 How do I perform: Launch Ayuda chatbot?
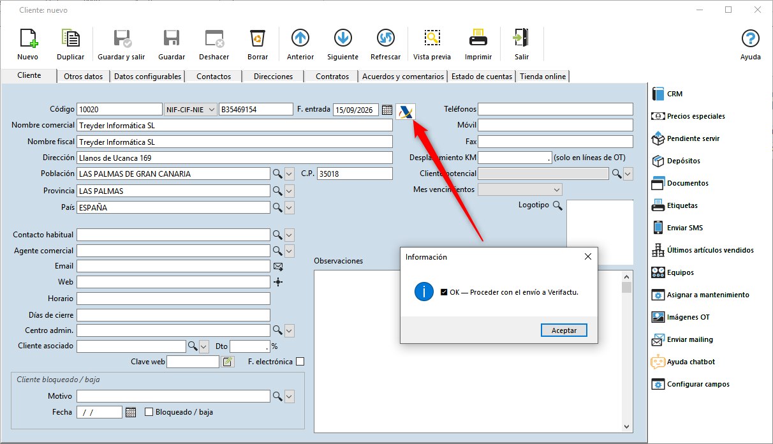[683, 362]
